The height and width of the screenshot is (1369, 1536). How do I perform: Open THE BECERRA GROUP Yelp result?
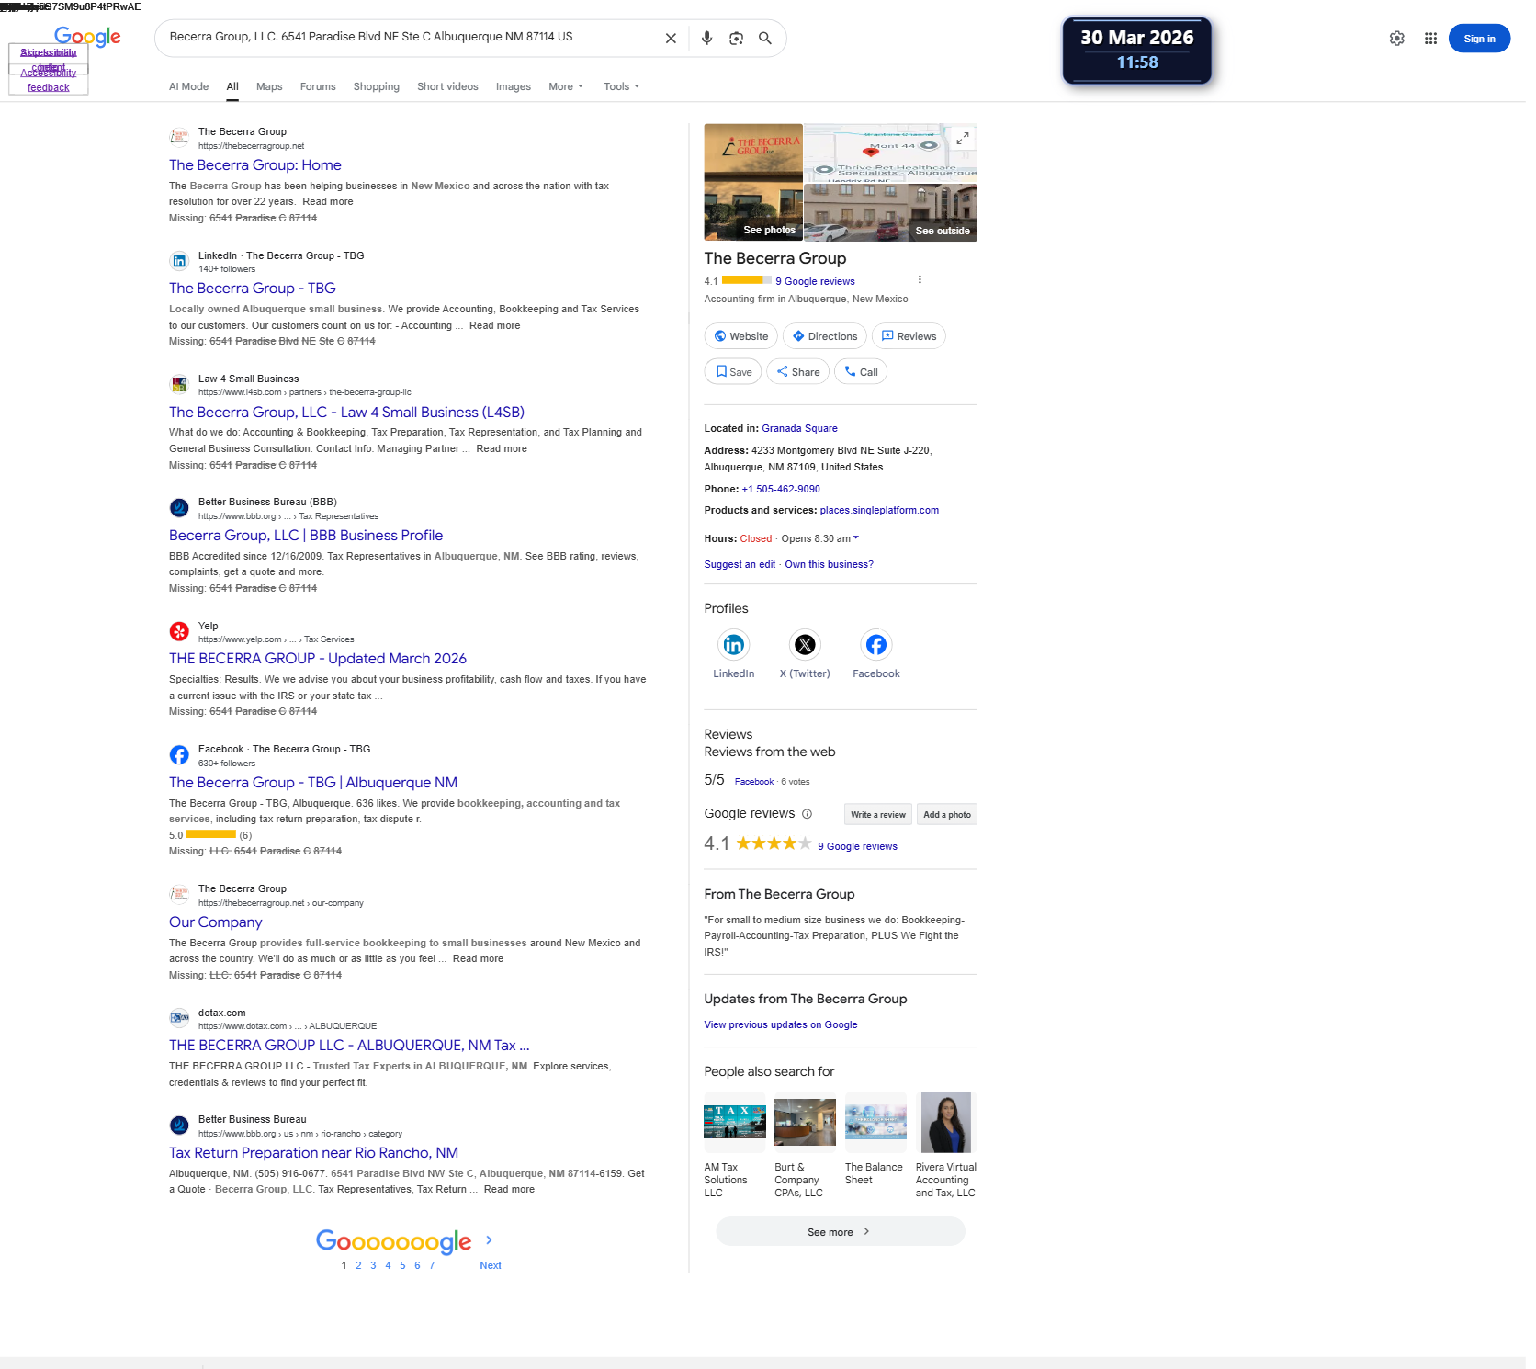(318, 659)
